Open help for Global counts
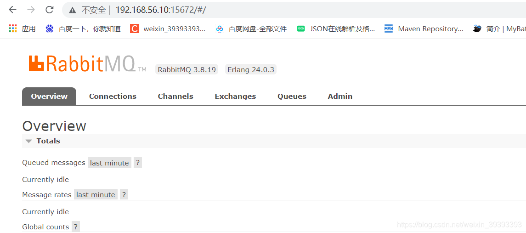Image resolution: width=526 pixels, height=233 pixels. click(x=76, y=227)
